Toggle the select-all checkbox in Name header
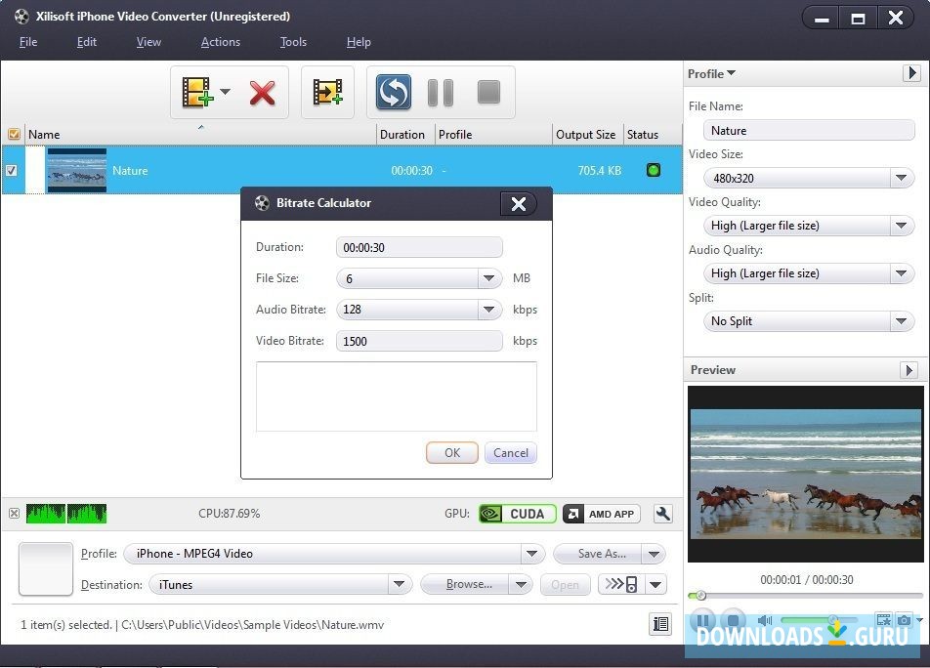The image size is (930, 668). pos(14,135)
